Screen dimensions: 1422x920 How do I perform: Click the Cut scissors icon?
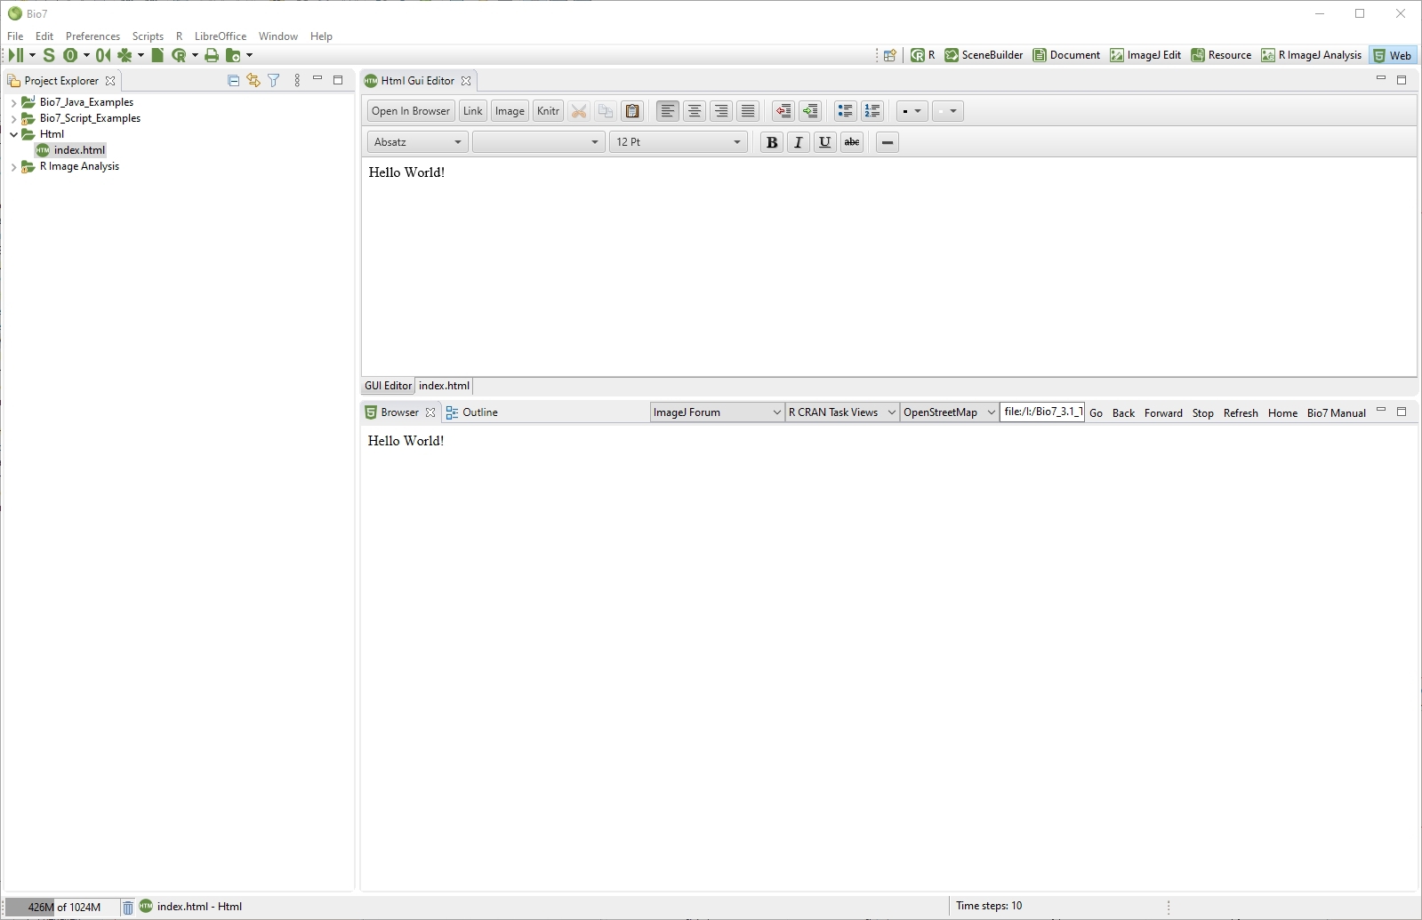(579, 111)
